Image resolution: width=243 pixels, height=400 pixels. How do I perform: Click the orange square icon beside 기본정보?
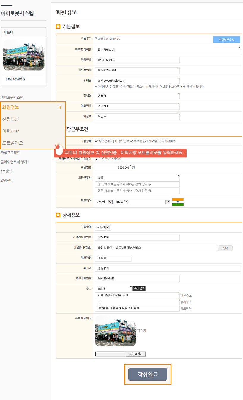coord(58,26)
